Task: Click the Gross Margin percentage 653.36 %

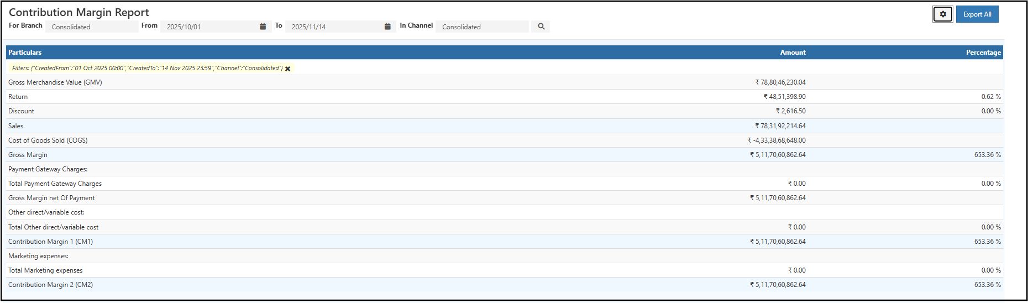Action: point(988,155)
